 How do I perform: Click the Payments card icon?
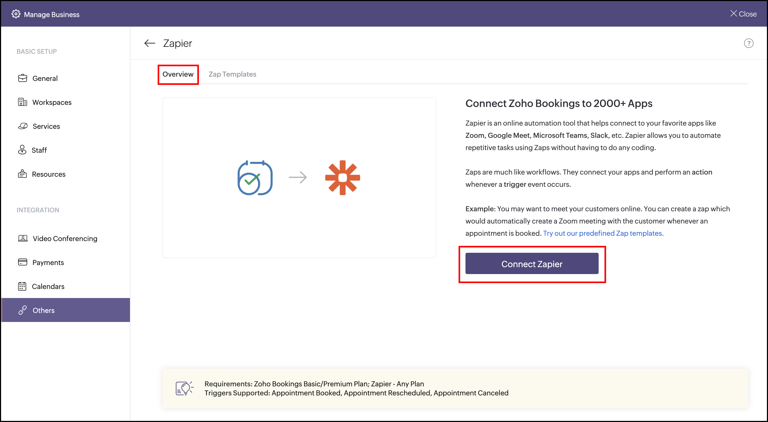click(22, 262)
